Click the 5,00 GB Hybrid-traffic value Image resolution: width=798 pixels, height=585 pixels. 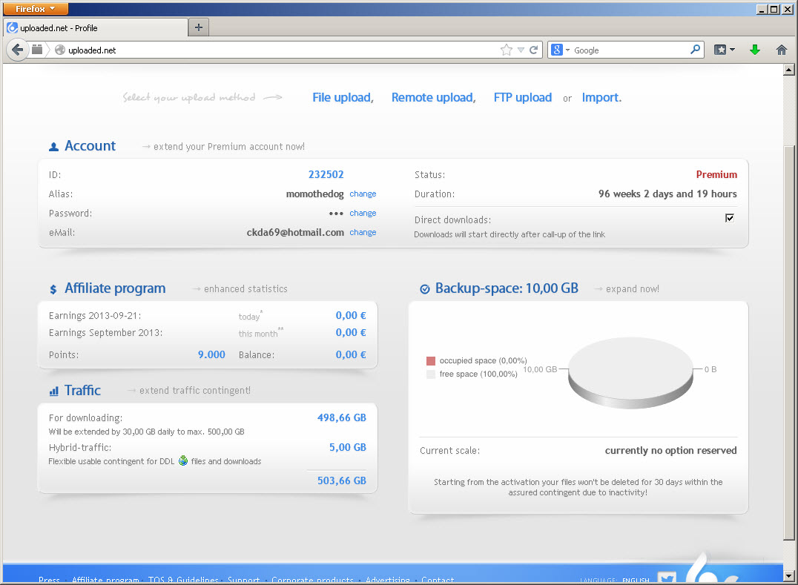[348, 447]
